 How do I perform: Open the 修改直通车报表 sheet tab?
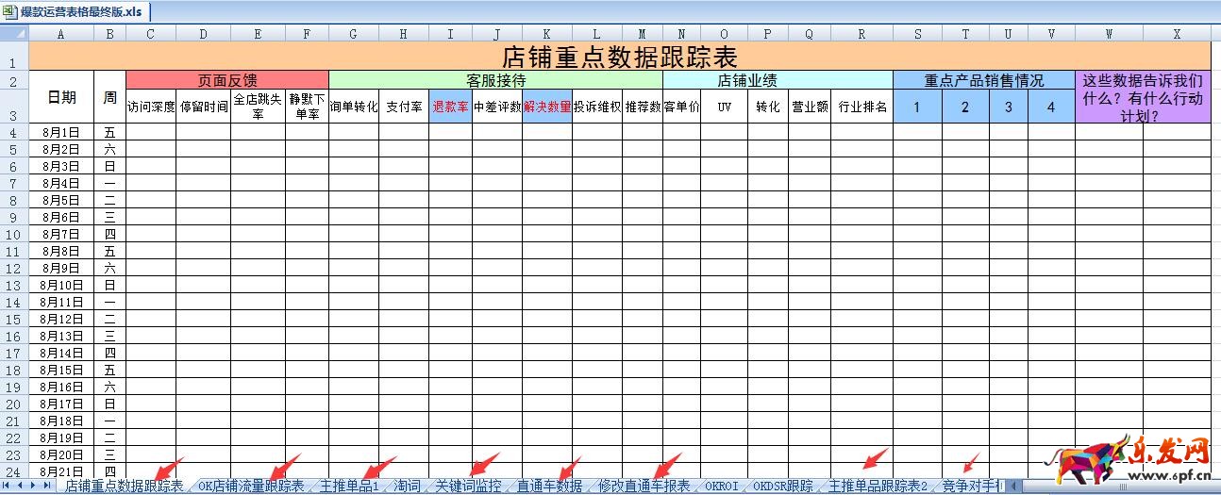(x=644, y=487)
